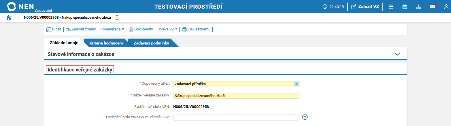Viewport: 451px width, 126px height.
Task: Click the Založit VZ button
Action: coord(365,7)
